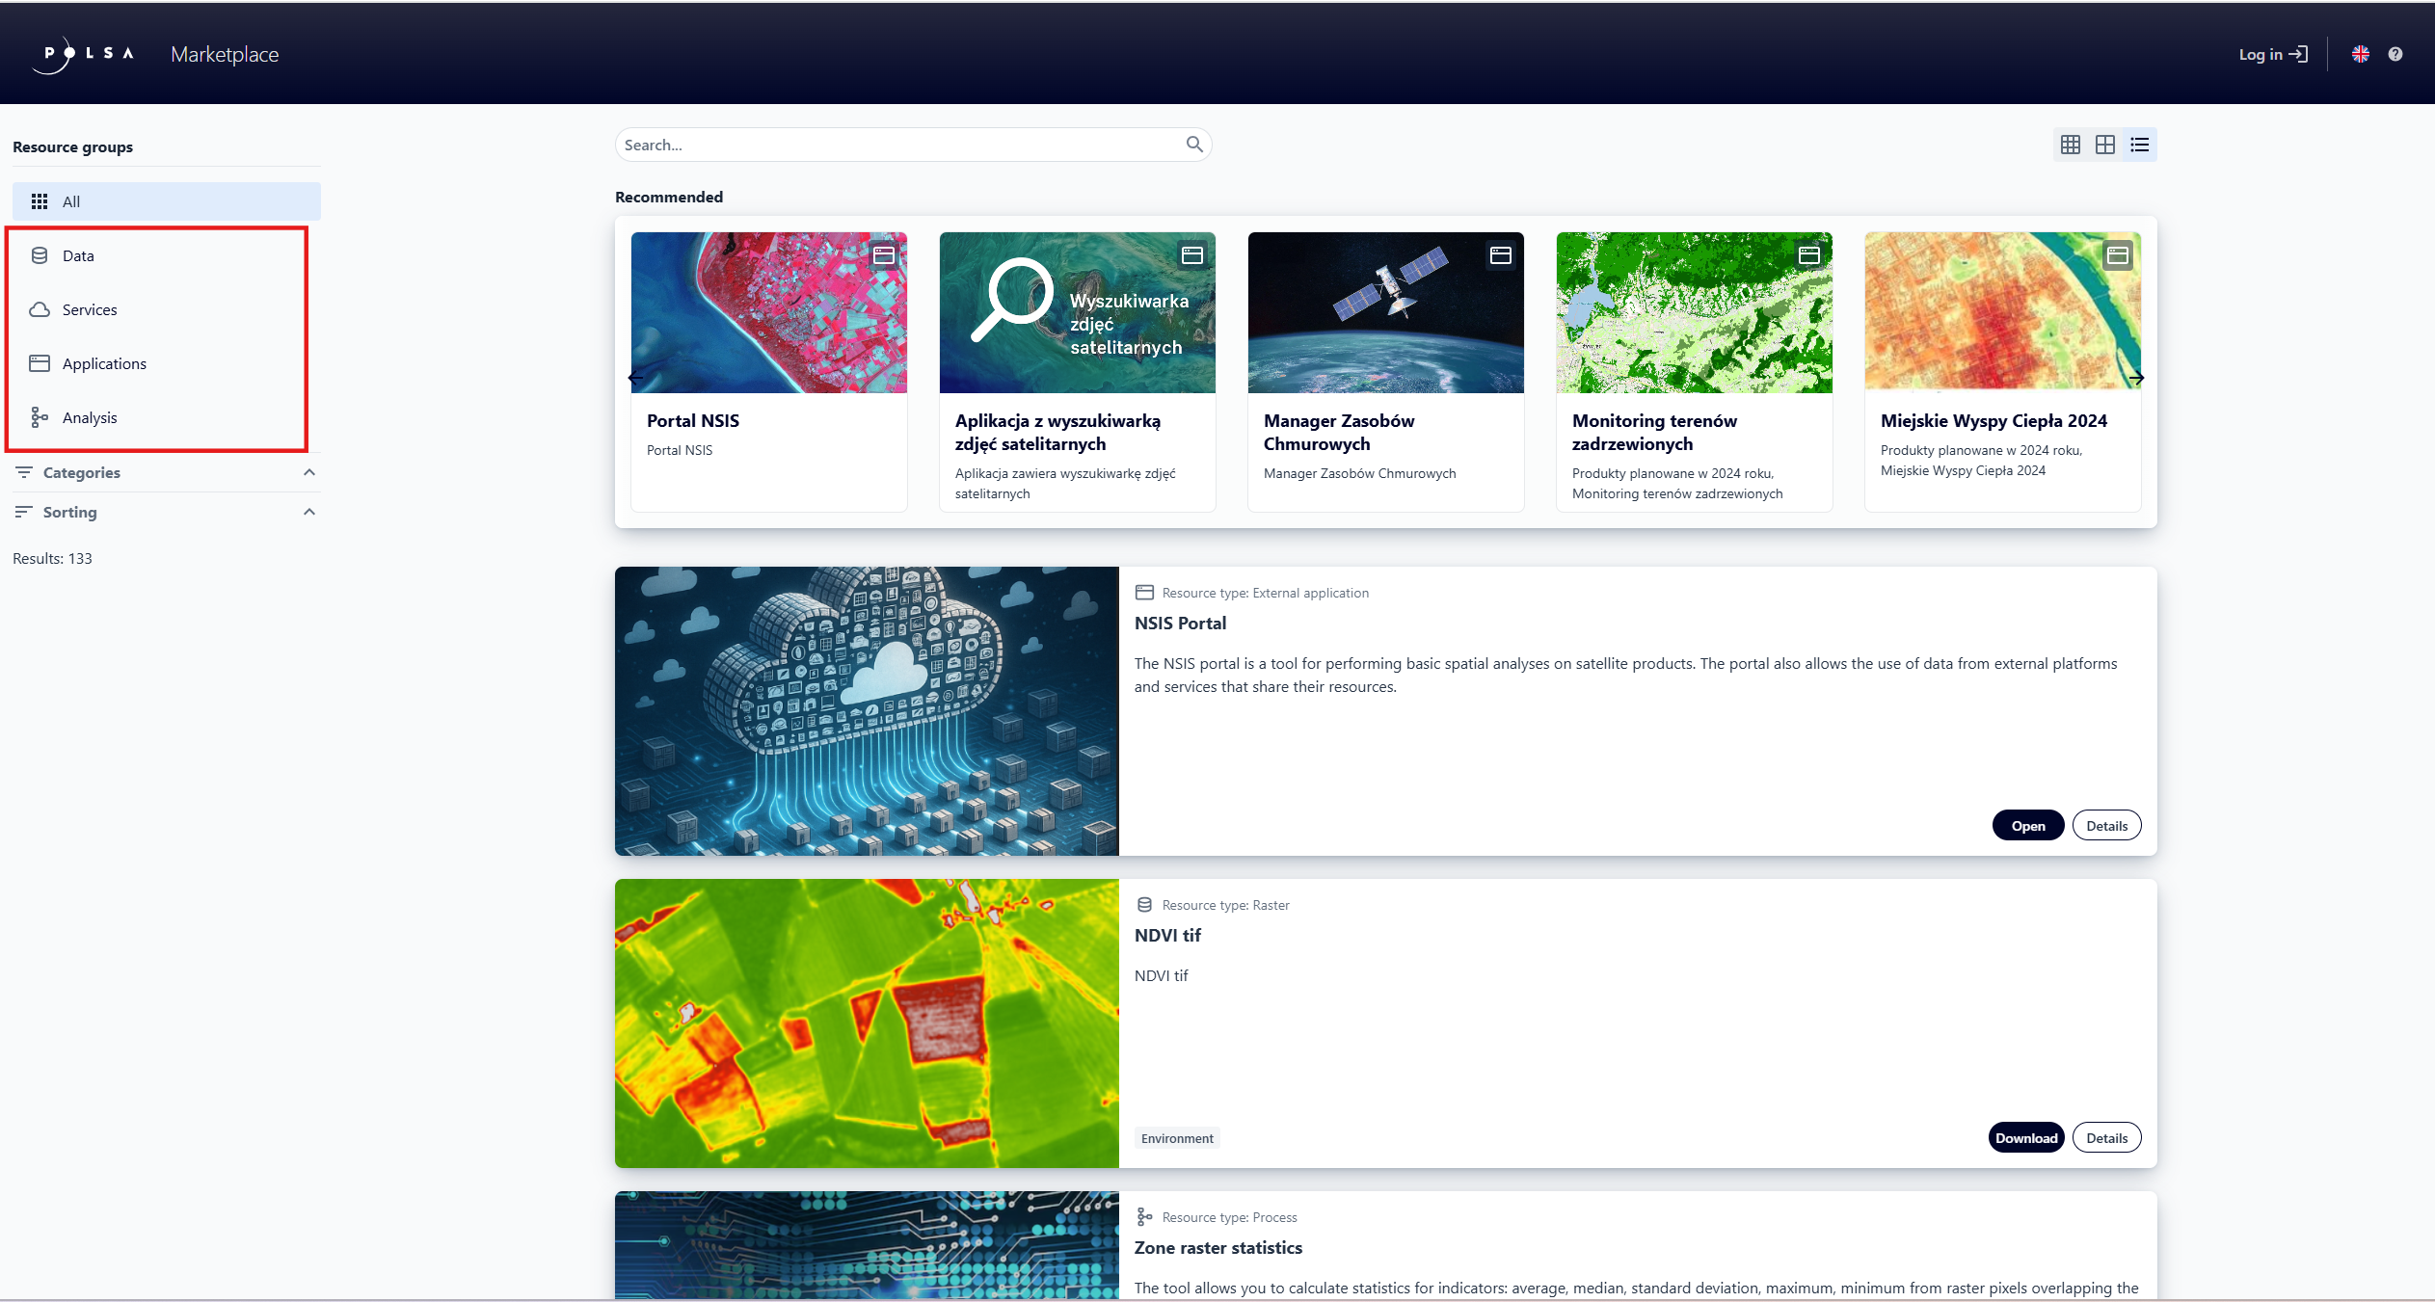Switch to list view layout
Viewport: 2435px width, 1302px height.
pos(2139,144)
